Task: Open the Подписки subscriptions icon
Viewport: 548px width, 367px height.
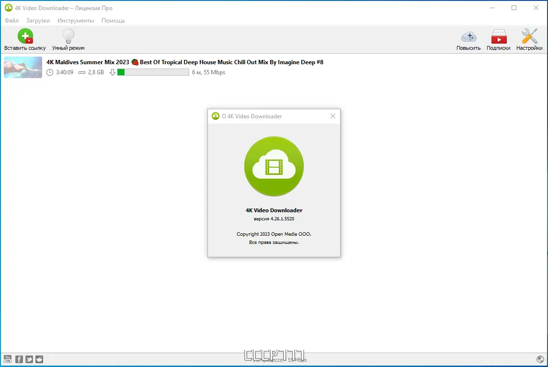Action: coord(498,36)
